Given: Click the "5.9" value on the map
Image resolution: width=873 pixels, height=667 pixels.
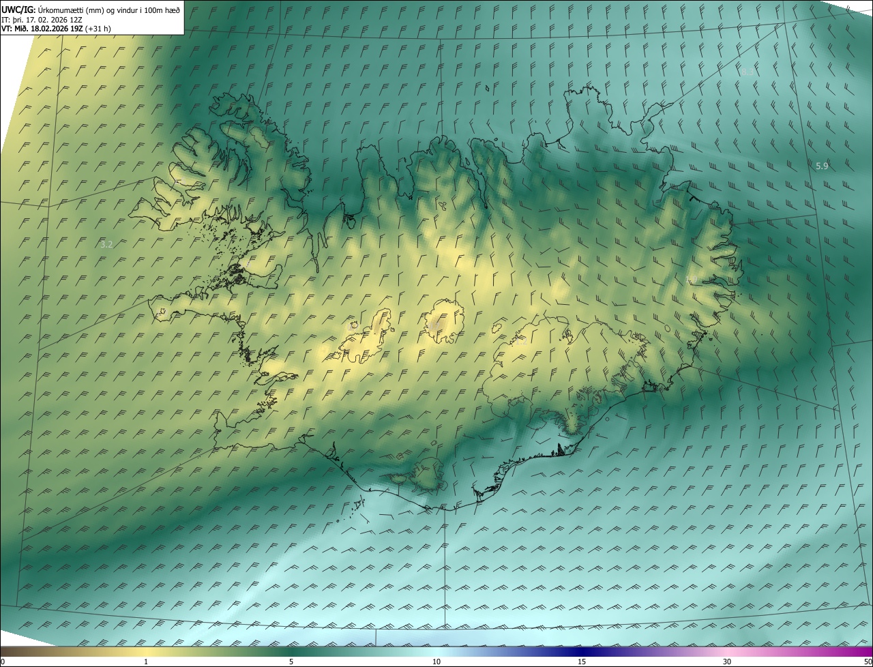Looking at the screenshot, I should [822, 166].
